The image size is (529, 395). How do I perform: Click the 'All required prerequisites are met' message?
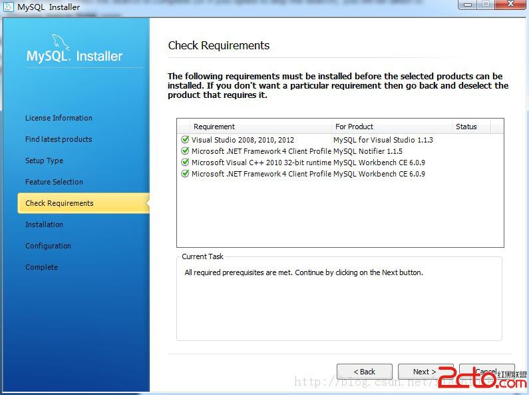tap(303, 272)
